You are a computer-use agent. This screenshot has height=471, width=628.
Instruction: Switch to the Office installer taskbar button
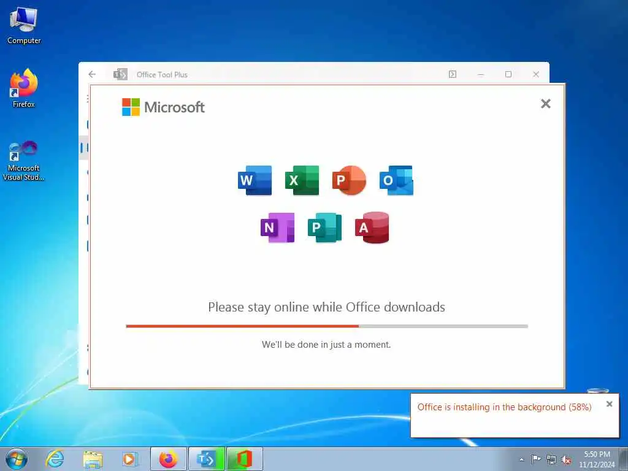pos(245,459)
